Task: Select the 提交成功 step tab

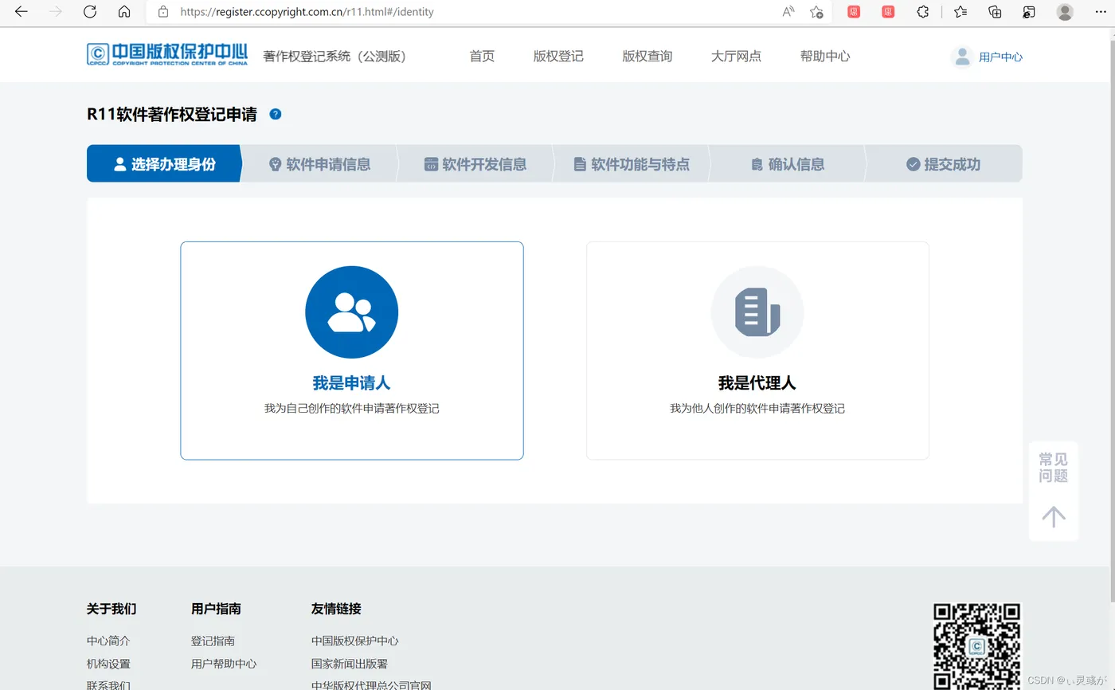Action: pos(944,164)
